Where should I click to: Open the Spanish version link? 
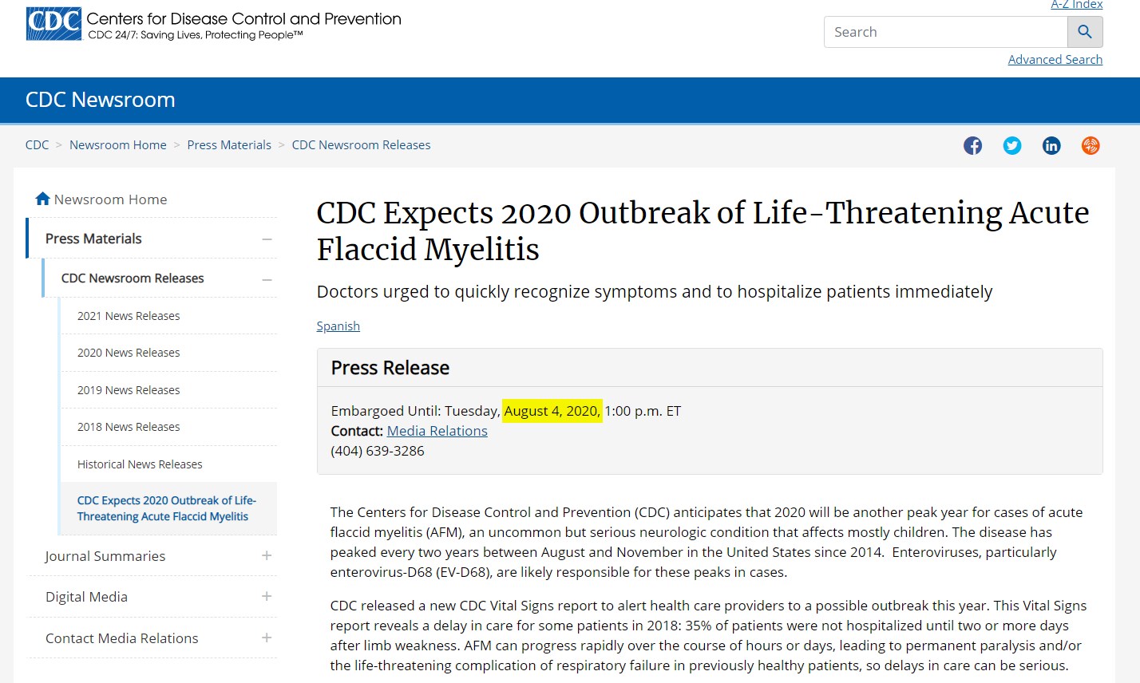[338, 326]
